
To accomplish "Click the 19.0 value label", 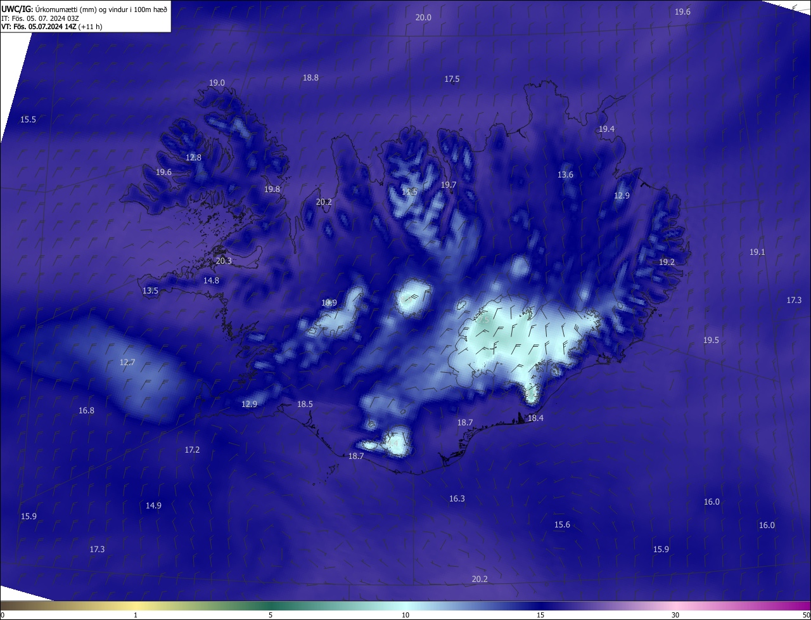I will (217, 83).
